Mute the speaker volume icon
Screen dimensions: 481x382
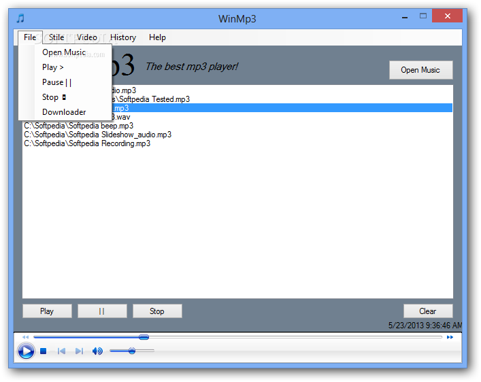(x=97, y=351)
